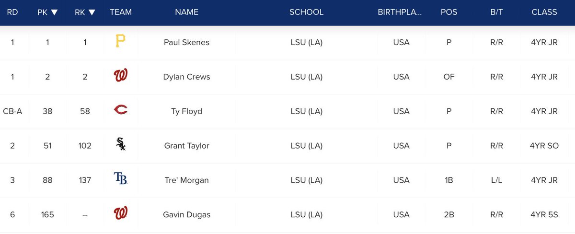The image size is (575, 234).
Task: Open Ty Floyd player link
Action: 187,111
